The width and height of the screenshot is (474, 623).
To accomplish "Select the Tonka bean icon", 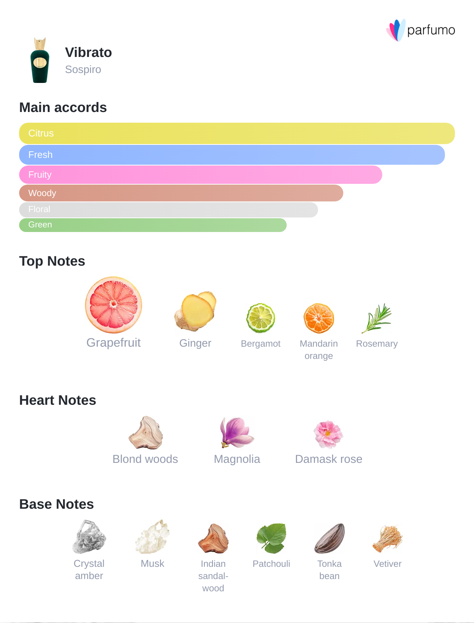I will pos(330,538).
